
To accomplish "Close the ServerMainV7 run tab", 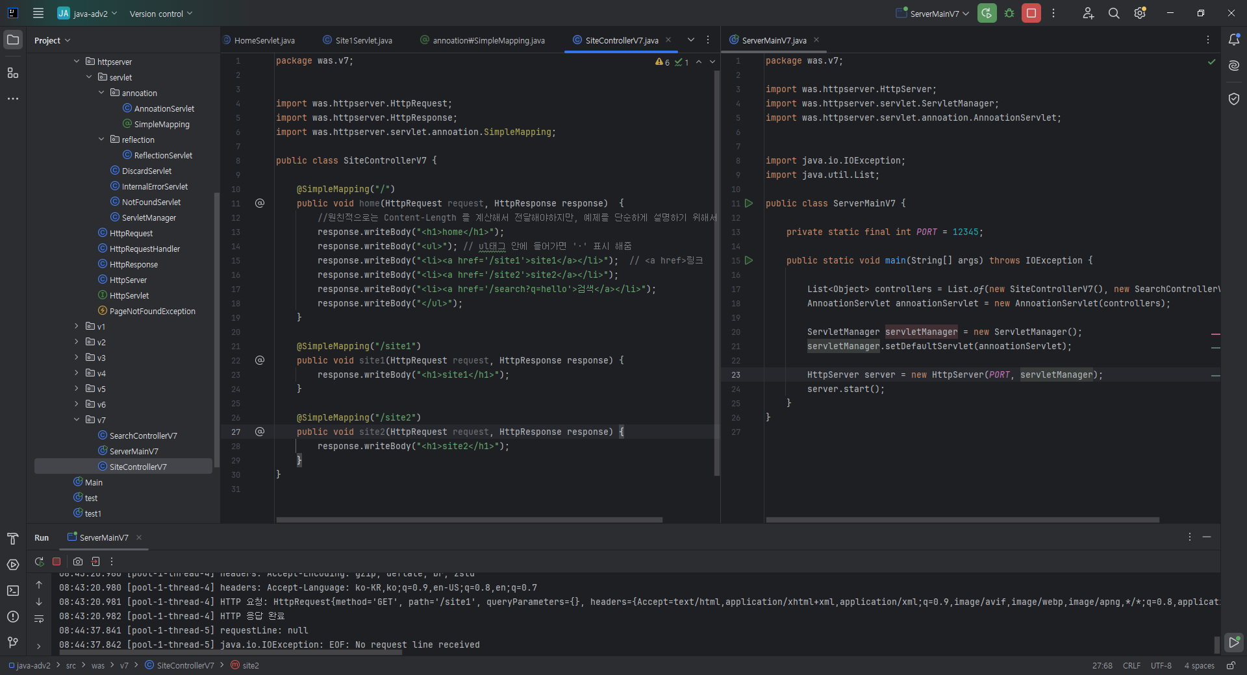I will pos(139,537).
